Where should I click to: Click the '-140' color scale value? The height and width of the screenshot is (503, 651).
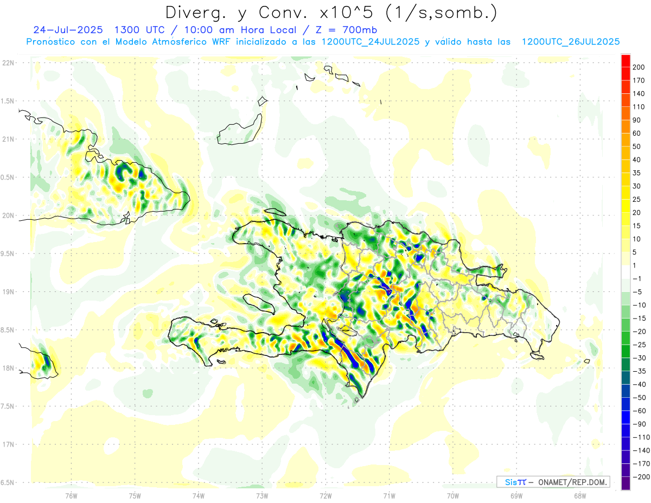click(641, 450)
